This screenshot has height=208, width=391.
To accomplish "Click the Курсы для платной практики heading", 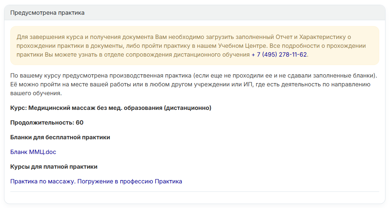I will point(54,167).
